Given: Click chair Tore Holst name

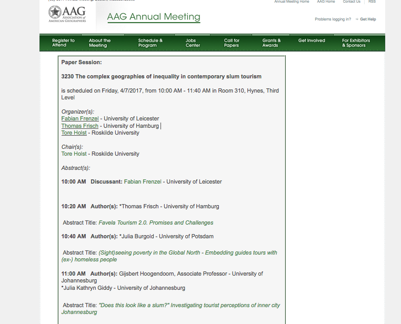Looking at the screenshot, I should [74, 154].
